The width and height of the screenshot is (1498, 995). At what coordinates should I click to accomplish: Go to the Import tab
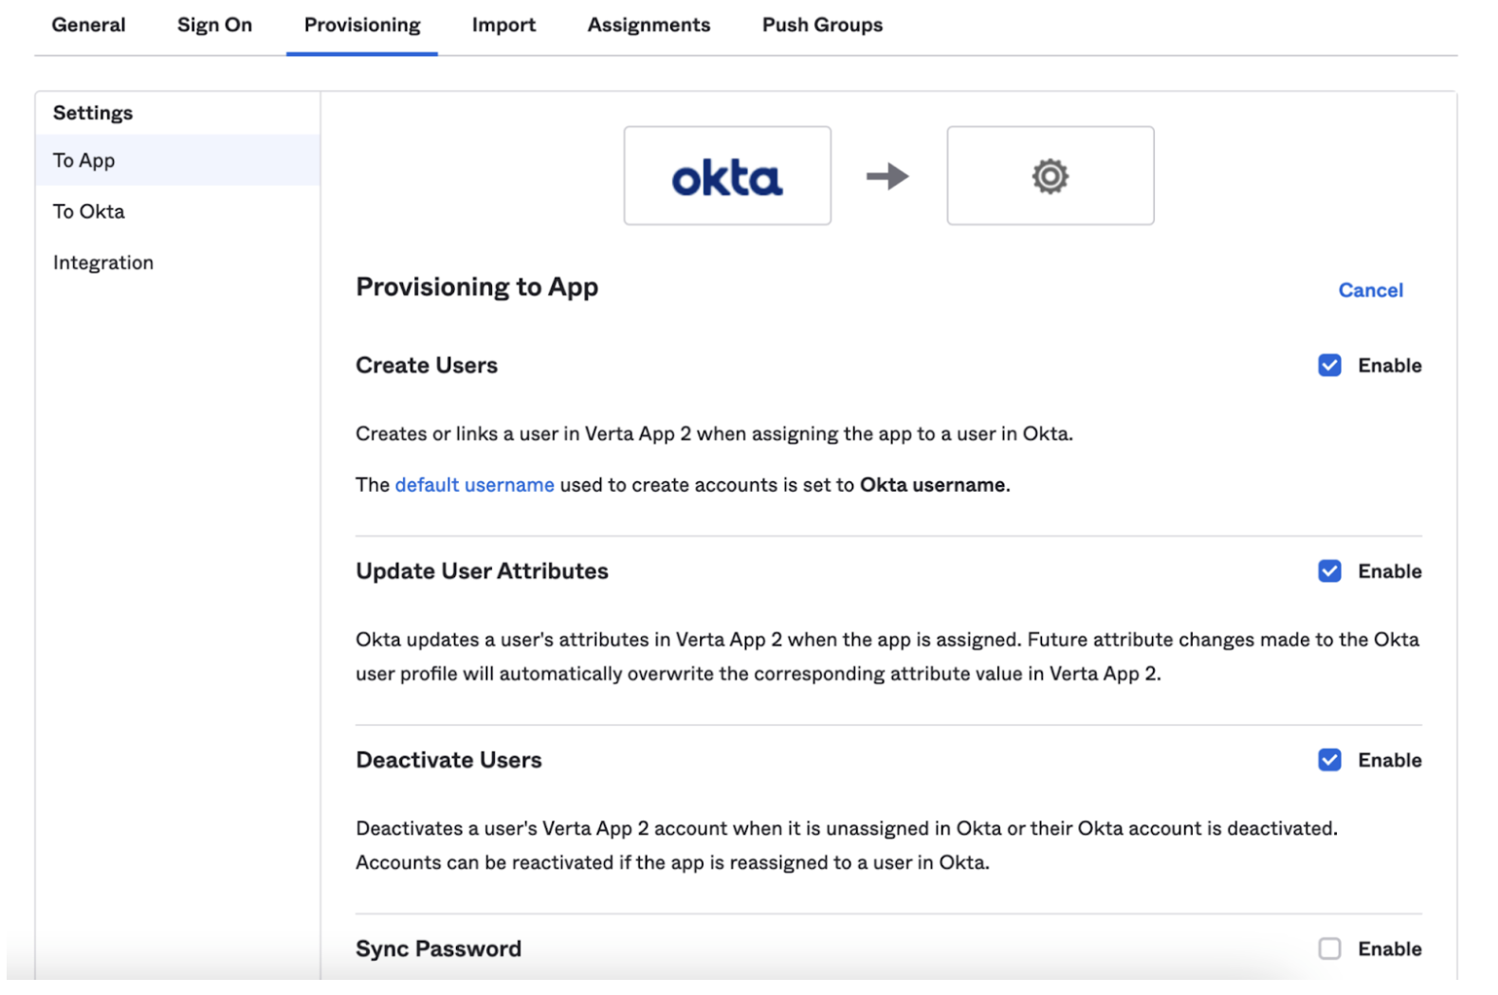[503, 26]
